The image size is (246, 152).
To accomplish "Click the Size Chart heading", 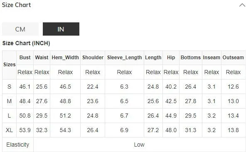I will [16, 5].
